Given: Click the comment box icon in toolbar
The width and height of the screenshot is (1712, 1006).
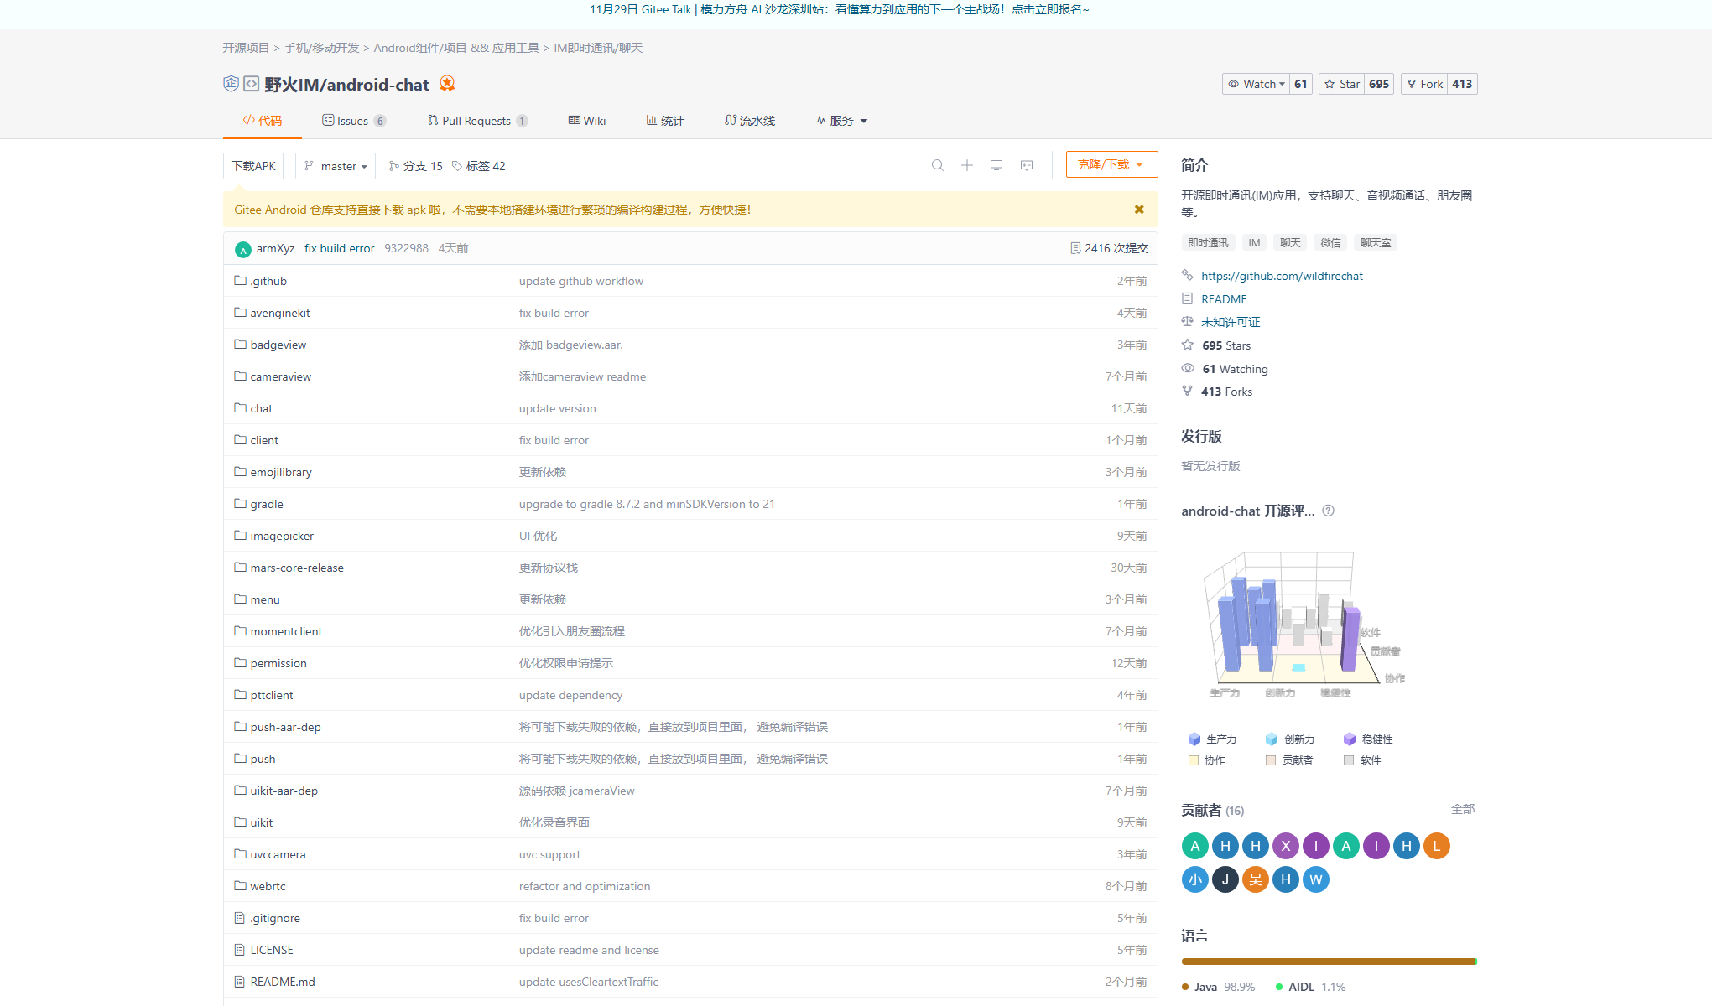Looking at the screenshot, I should (x=1026, y=165).
